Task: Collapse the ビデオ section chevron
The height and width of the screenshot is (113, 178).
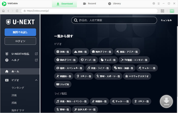Action: point(36,80)
